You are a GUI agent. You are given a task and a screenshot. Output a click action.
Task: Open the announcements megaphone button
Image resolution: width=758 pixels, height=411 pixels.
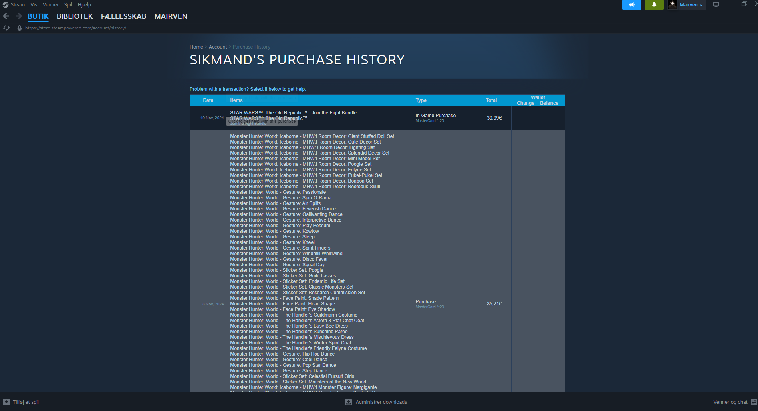(x=631, y=5)
